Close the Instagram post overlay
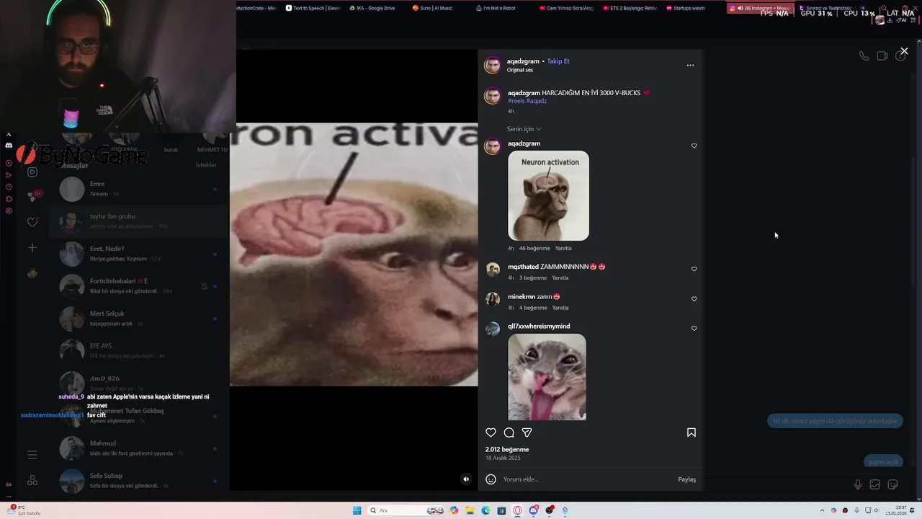The height and width of the screenshot is (519, 922). tap(904, 51)
